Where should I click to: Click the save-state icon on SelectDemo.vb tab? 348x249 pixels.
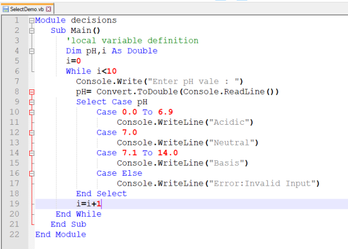click(x=6, y=9)
